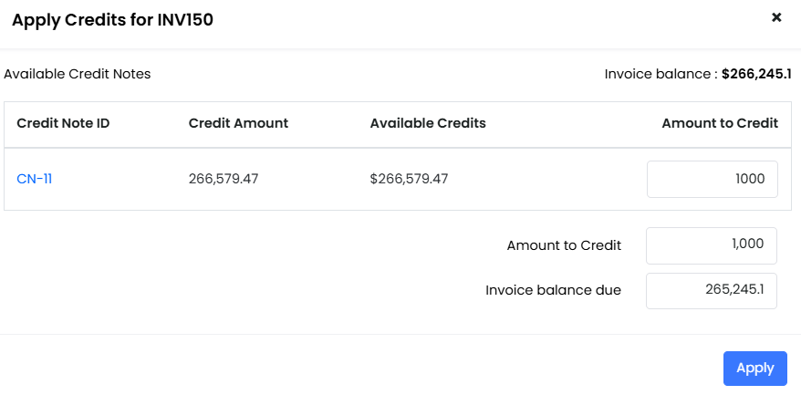This screenshot has width=801, height=395.
Task: Select the 266,579.47 credit amount cell
Action: 224,179
